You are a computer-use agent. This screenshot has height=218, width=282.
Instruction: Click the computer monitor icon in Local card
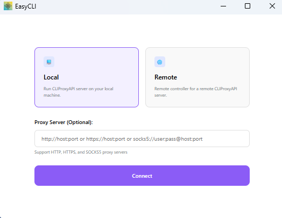pos(49,62)
